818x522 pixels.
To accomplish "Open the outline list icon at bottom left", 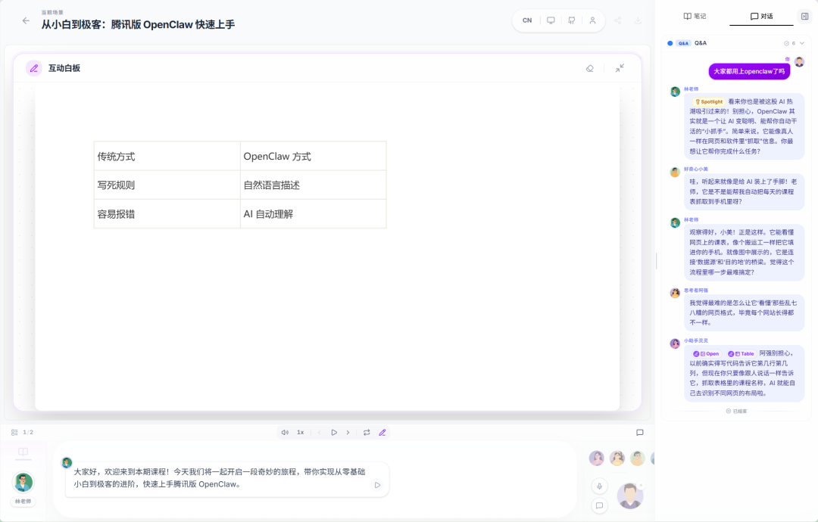I will click(14, 431).
